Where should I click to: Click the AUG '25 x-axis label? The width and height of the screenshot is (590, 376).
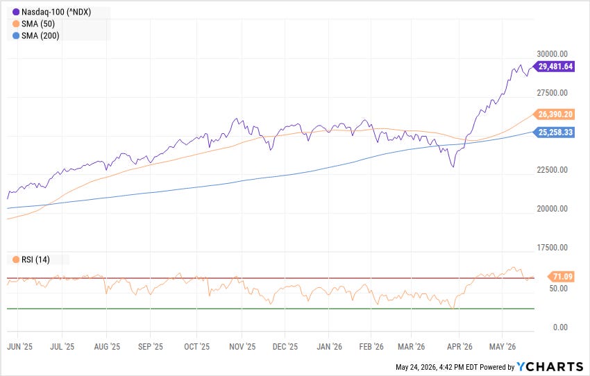pyautogui.click(x=107, y=347)
